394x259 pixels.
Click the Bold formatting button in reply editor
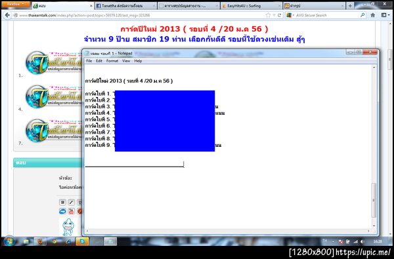point(62,202)
